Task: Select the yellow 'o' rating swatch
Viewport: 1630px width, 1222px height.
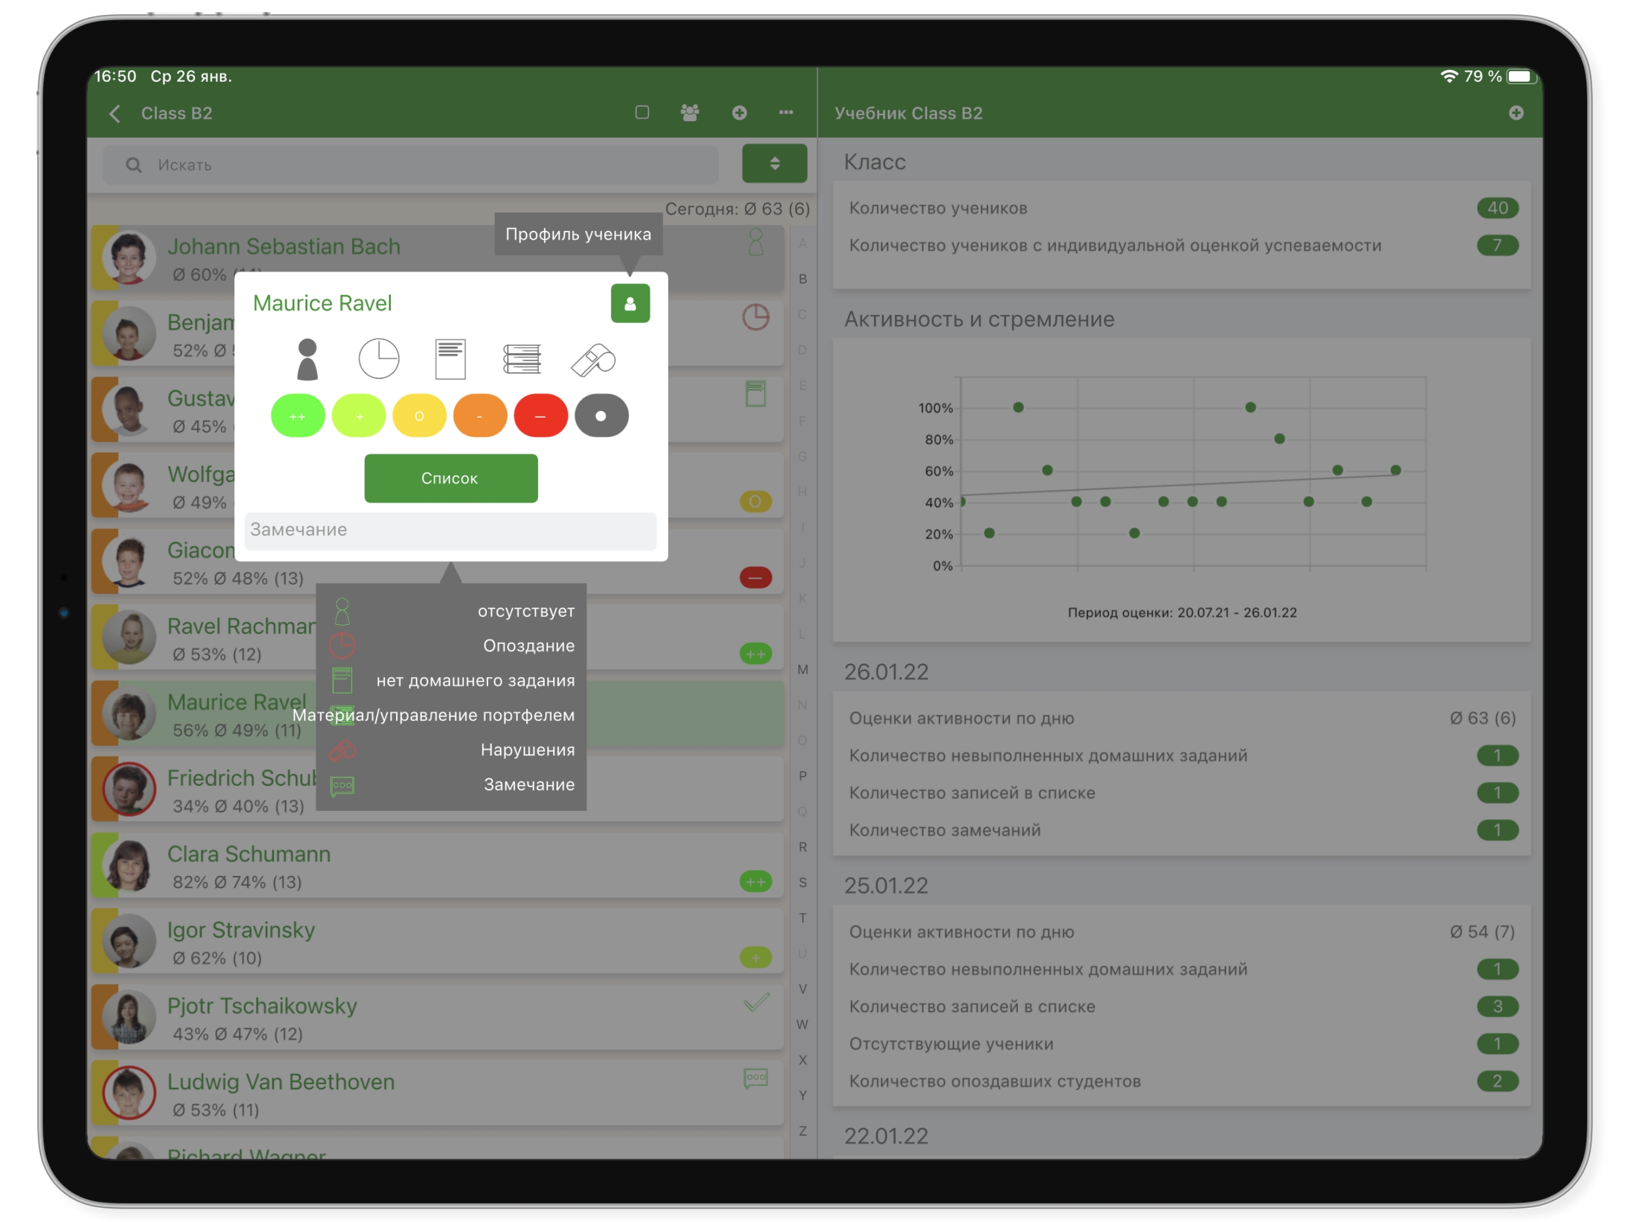Action: tap(419, 416)
